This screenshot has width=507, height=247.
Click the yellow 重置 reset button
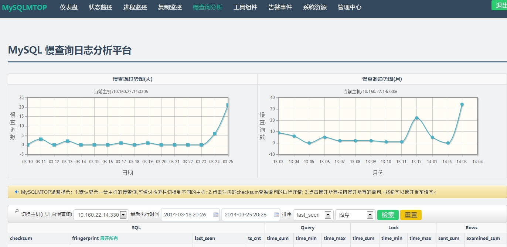(x=411, y=215)
